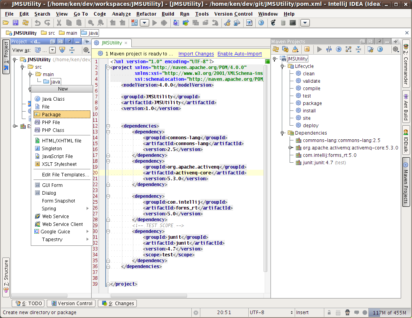
Task: Click the footprints icon in main toolbar
Action: [273, 23]
